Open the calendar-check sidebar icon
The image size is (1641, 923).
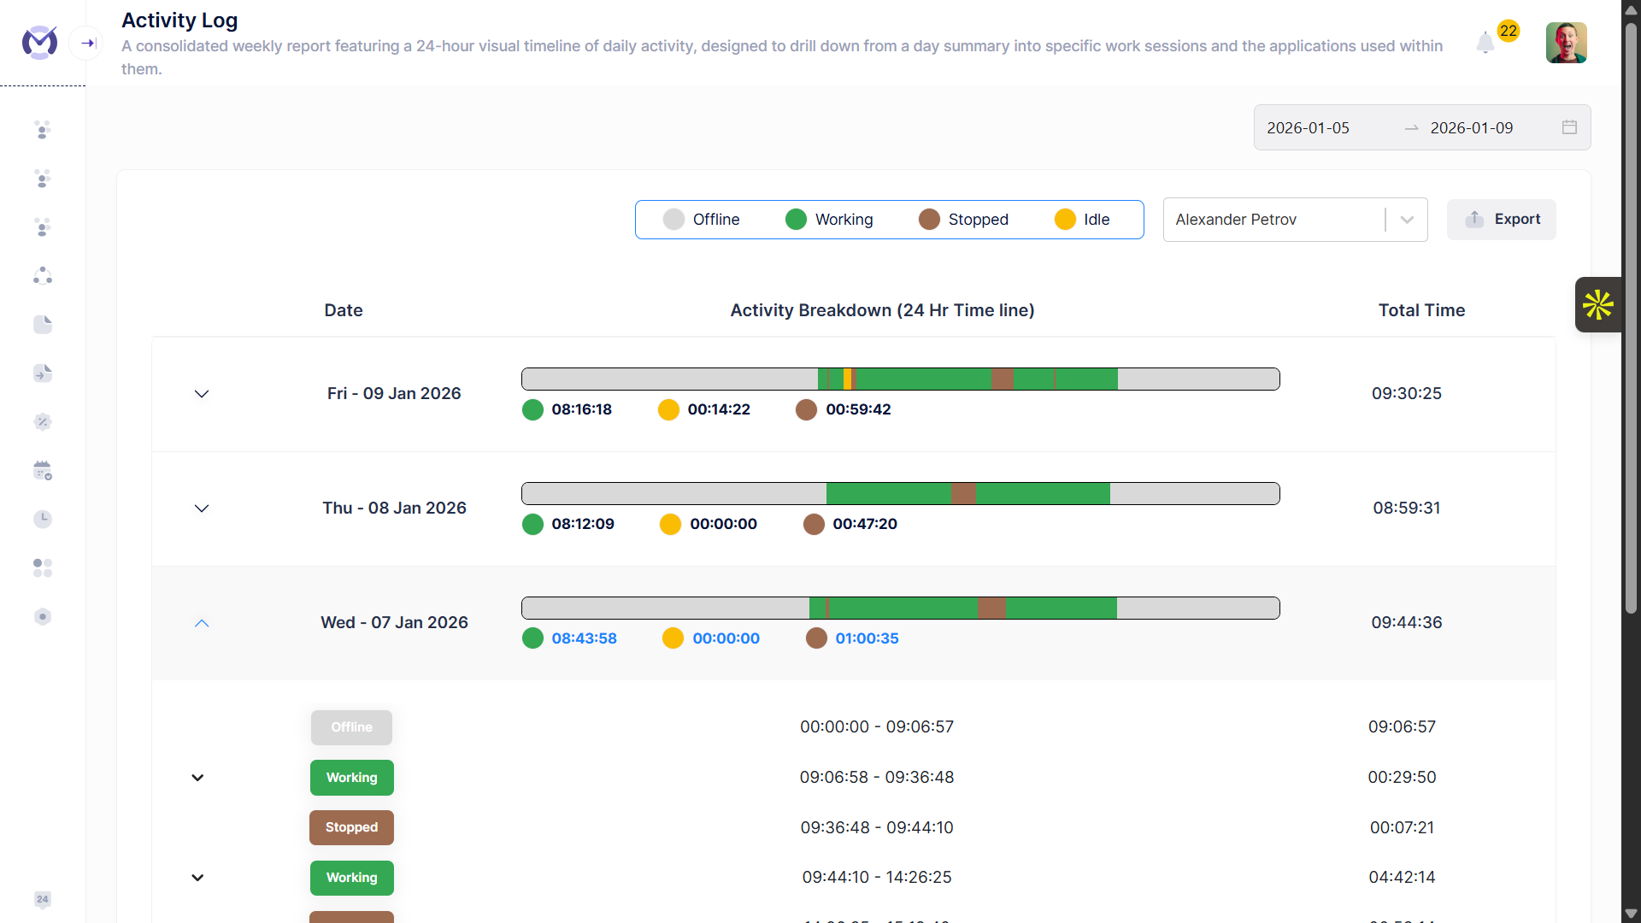tap(43, 470)
